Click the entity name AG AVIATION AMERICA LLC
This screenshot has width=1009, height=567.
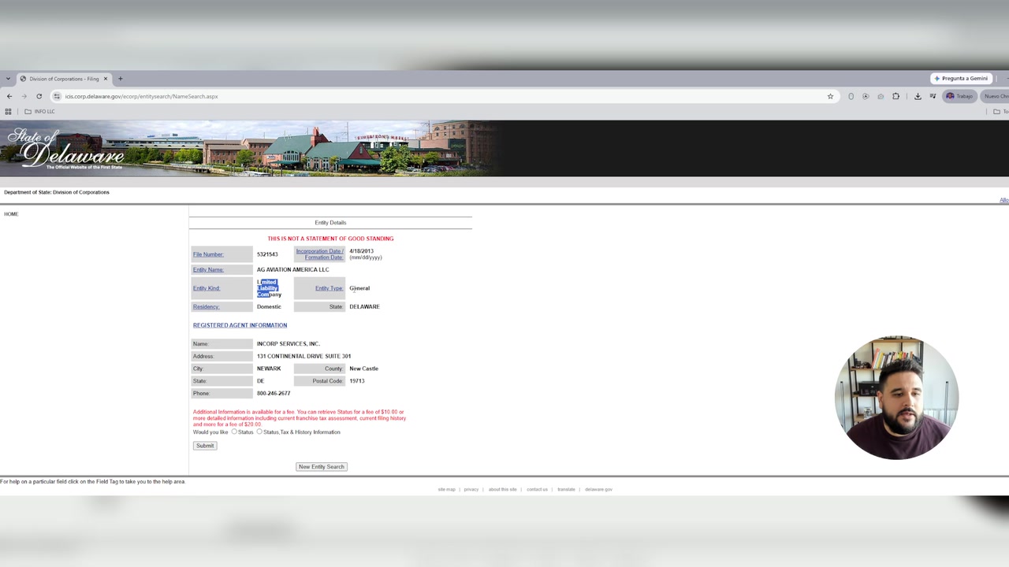(x=292, y=269)
